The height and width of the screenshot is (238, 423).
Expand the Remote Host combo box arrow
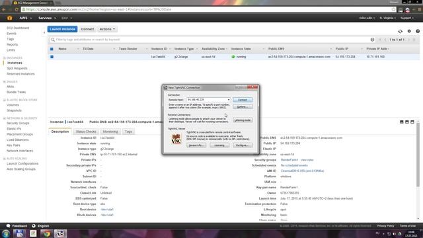[x=229, y=100]
